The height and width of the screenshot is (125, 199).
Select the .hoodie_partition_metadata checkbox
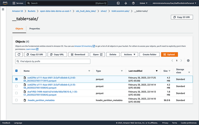click(x=16, y=100)
